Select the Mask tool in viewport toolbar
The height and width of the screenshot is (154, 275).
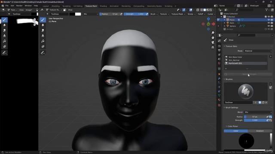43,47
